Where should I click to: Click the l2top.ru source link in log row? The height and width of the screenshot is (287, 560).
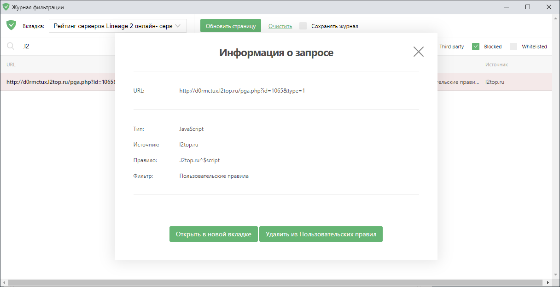point(494,81)
